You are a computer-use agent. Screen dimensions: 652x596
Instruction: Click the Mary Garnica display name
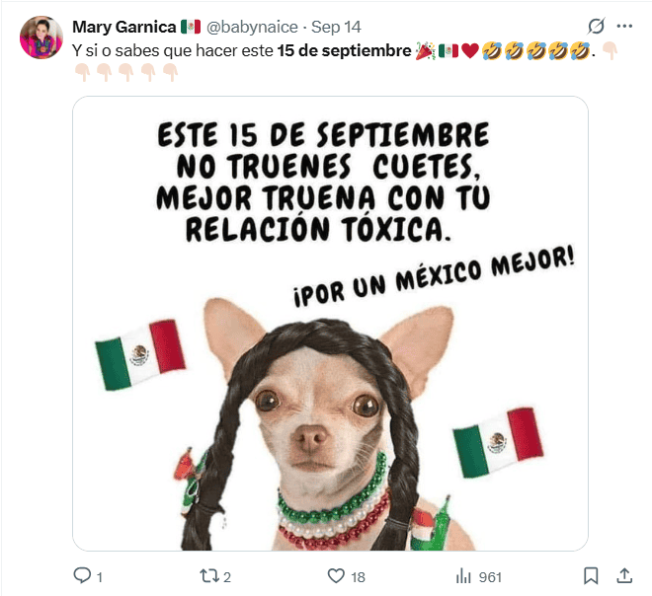click(x=123, y=27)
